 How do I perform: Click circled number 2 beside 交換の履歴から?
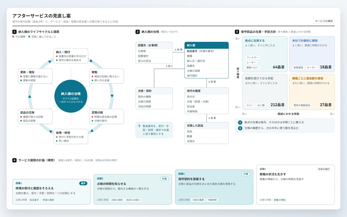pyautogui.click(x=240, y=128)
